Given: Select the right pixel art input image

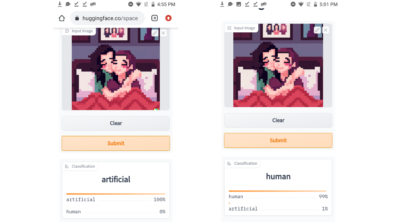Looking at the screenshot, I should [278, 65].
